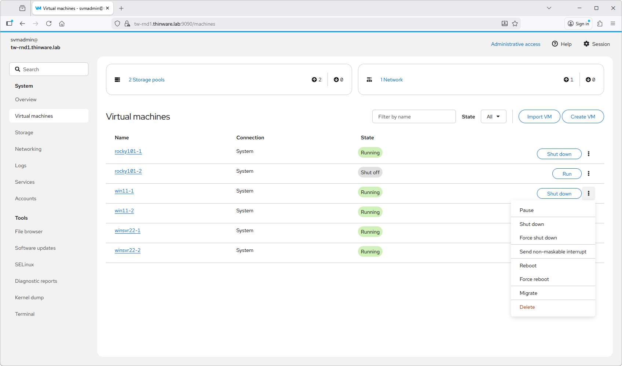Click the tracking protection shield icon

click(117, 23)
